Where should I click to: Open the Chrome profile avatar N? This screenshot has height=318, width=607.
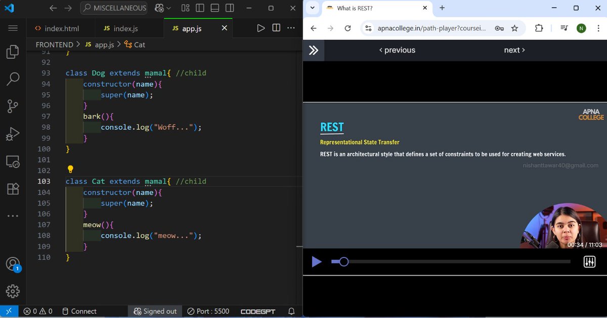pyautogui.click(x=581, y=28)
